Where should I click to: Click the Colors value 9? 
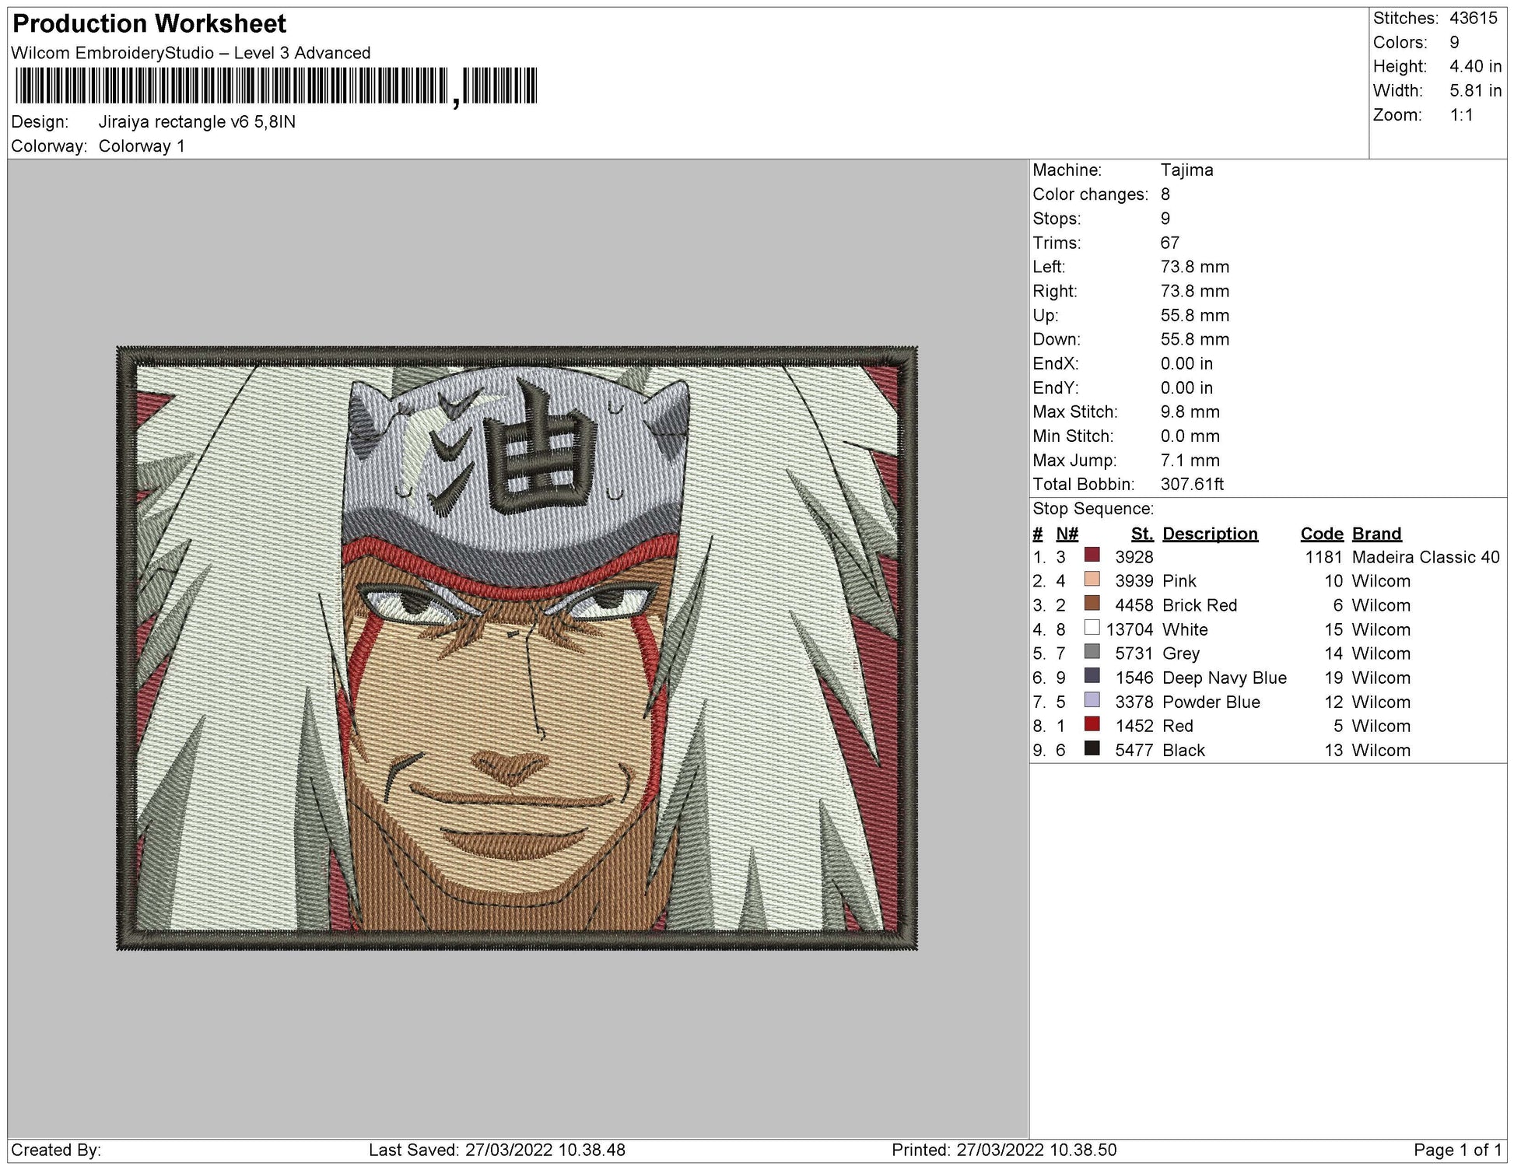[1454, 42]
